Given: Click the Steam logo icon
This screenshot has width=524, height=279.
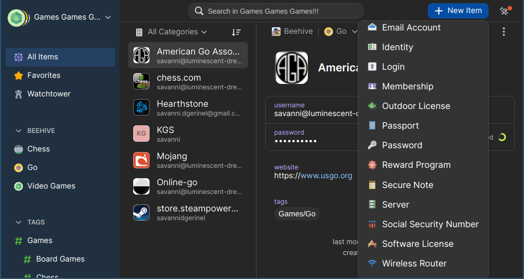Looking at the screenshot, I should [141, 213].
